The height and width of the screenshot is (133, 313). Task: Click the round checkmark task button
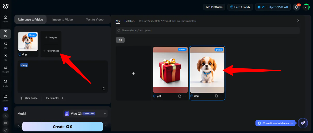pos(303,123)
